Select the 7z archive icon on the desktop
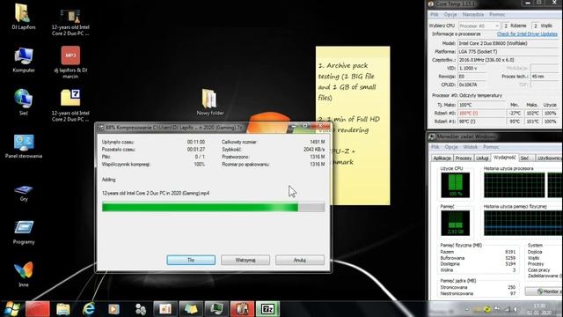The height and width of the screenshot is (317, 563). click(x=70, y=105)
